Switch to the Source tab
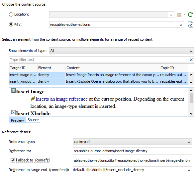The height and width of the screenshot is (176, 196). pyautogui.click(x=33, y=120)
